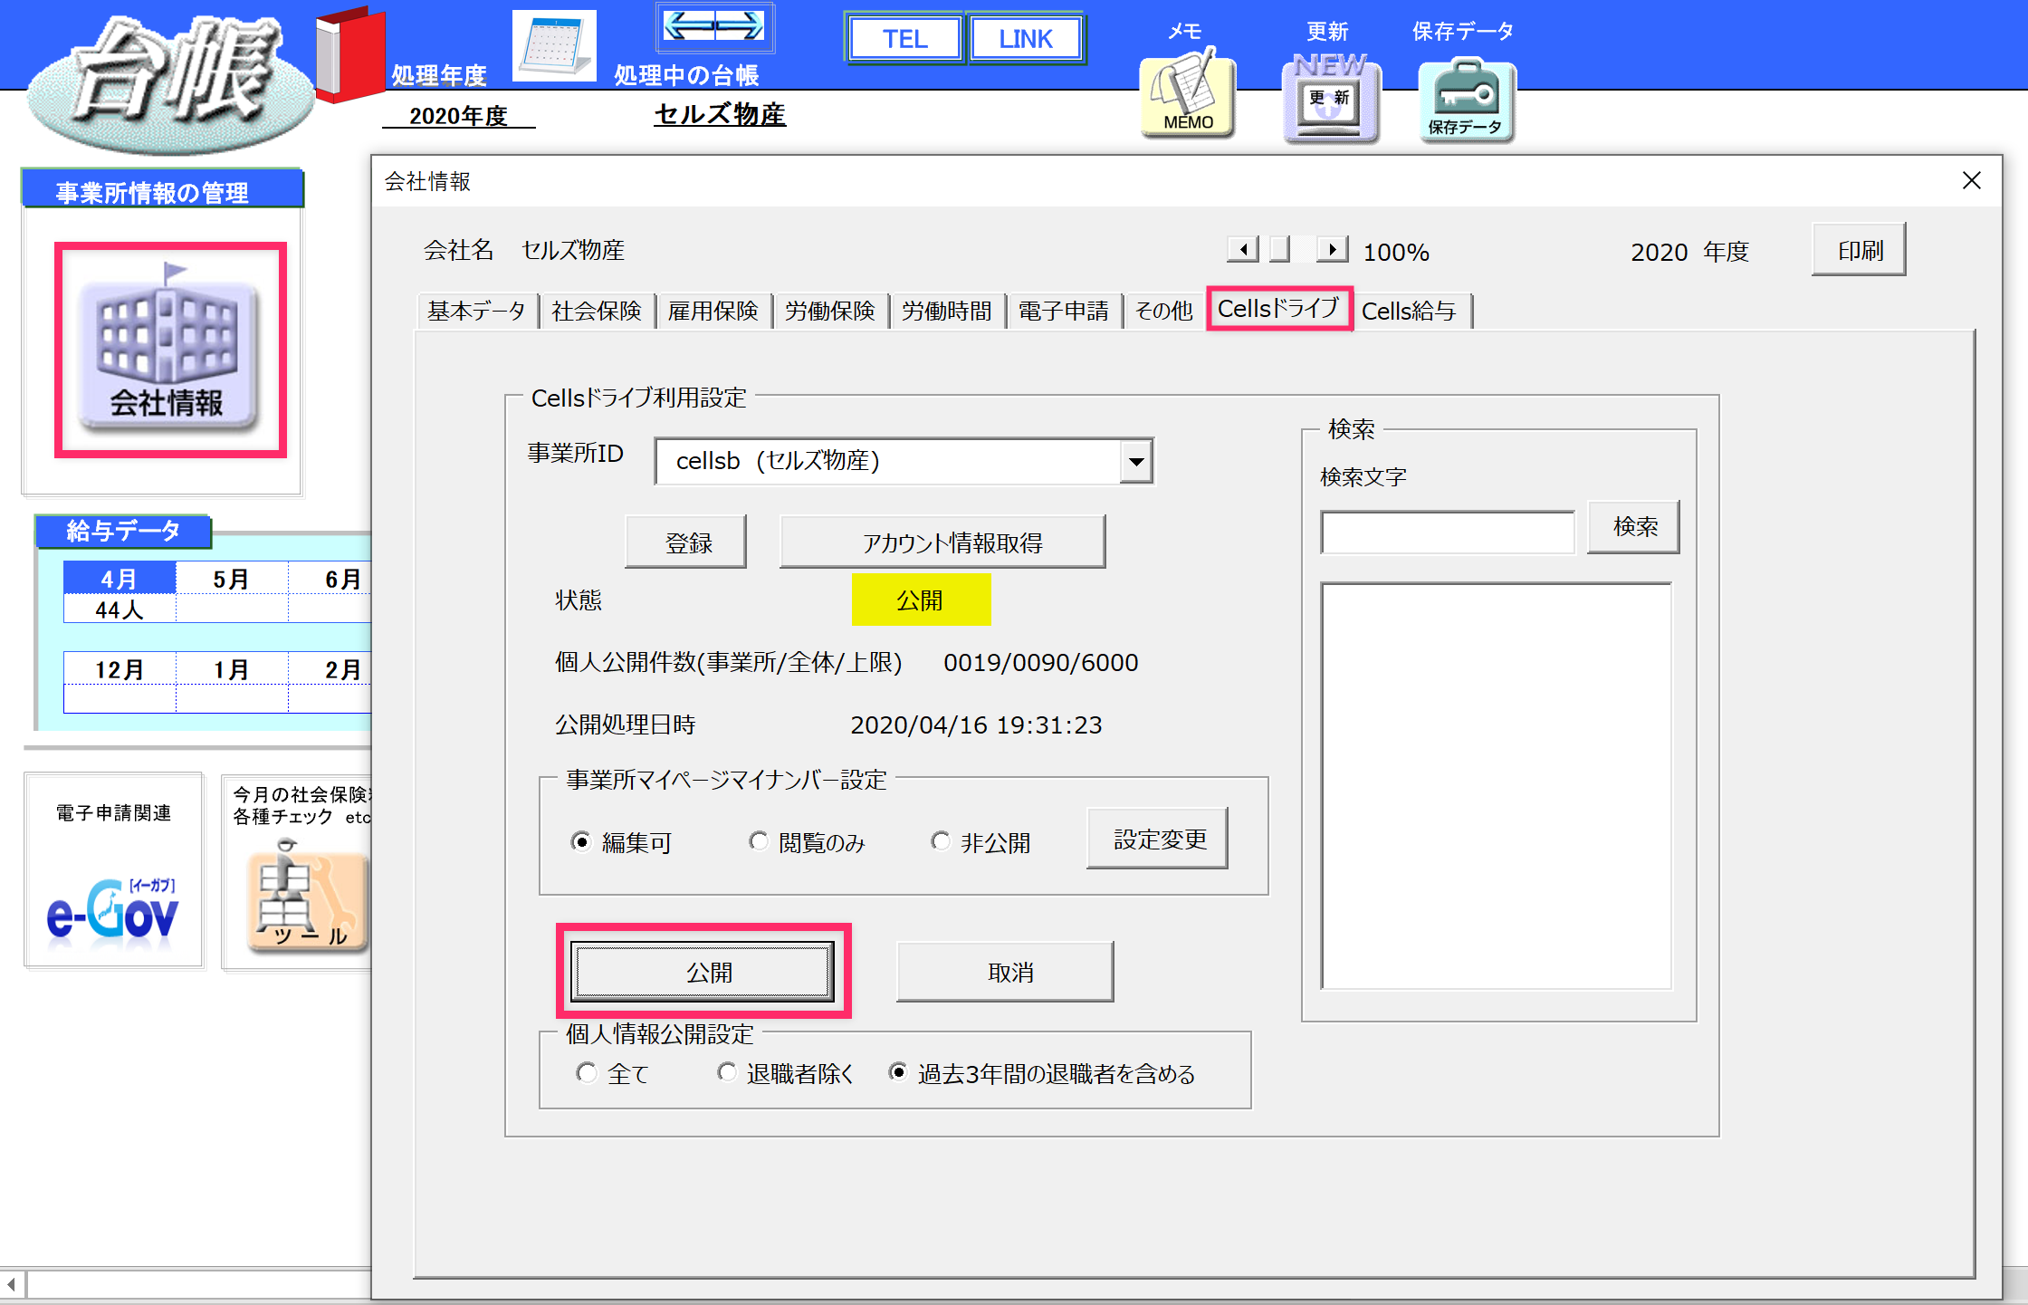2028x1305 pixels.
Task: Click the 設定変更 button
Action: (1158, 839)
